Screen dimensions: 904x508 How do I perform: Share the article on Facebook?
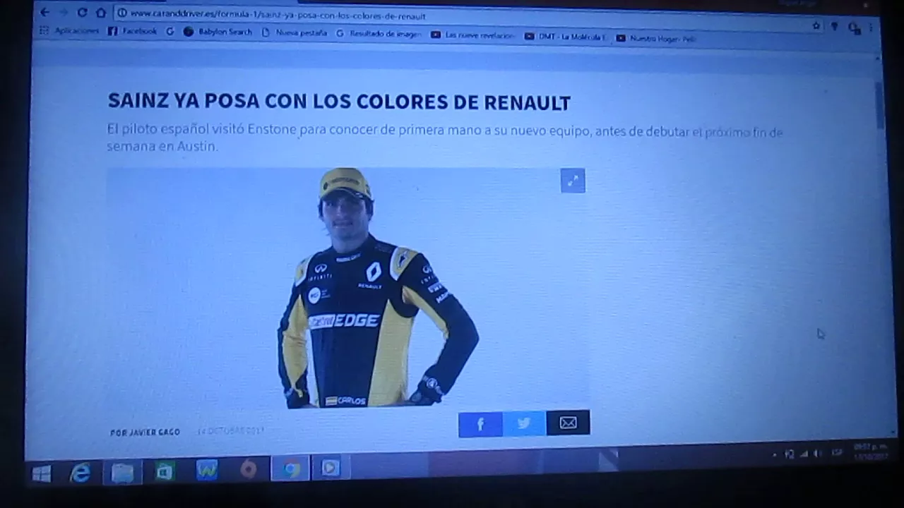coord(480,424)
